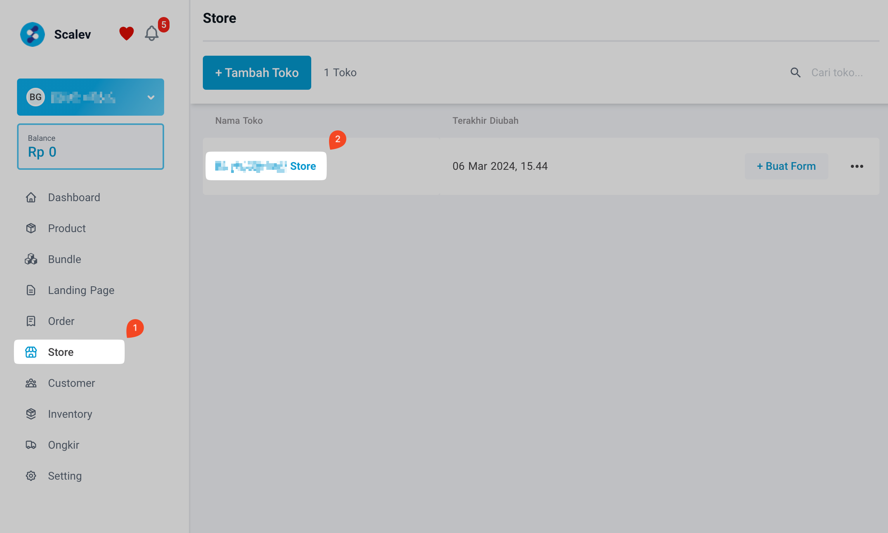
Task: Select the Dashboard home icon
Action: [31, 197]
